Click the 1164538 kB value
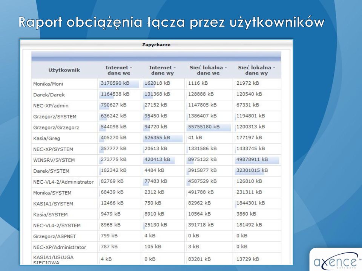Screen dimensions: 362x271 click(x=115, y=94)
